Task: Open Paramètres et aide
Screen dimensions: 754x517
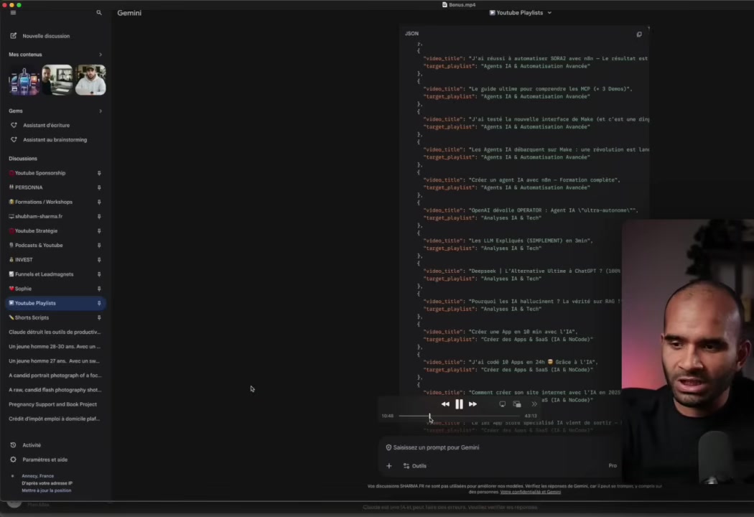Action: point(45,460)
